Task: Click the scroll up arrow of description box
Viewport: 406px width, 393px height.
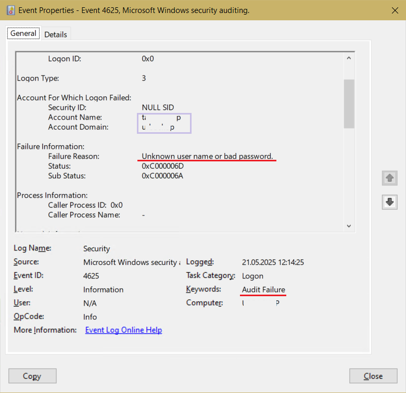Action: click(349, 58)
